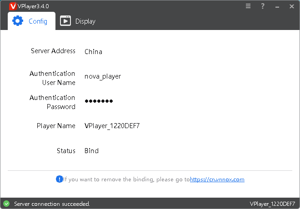
Task: Click the Player Name value VPlayer_1220DEF7
Action: click(112, 126)
